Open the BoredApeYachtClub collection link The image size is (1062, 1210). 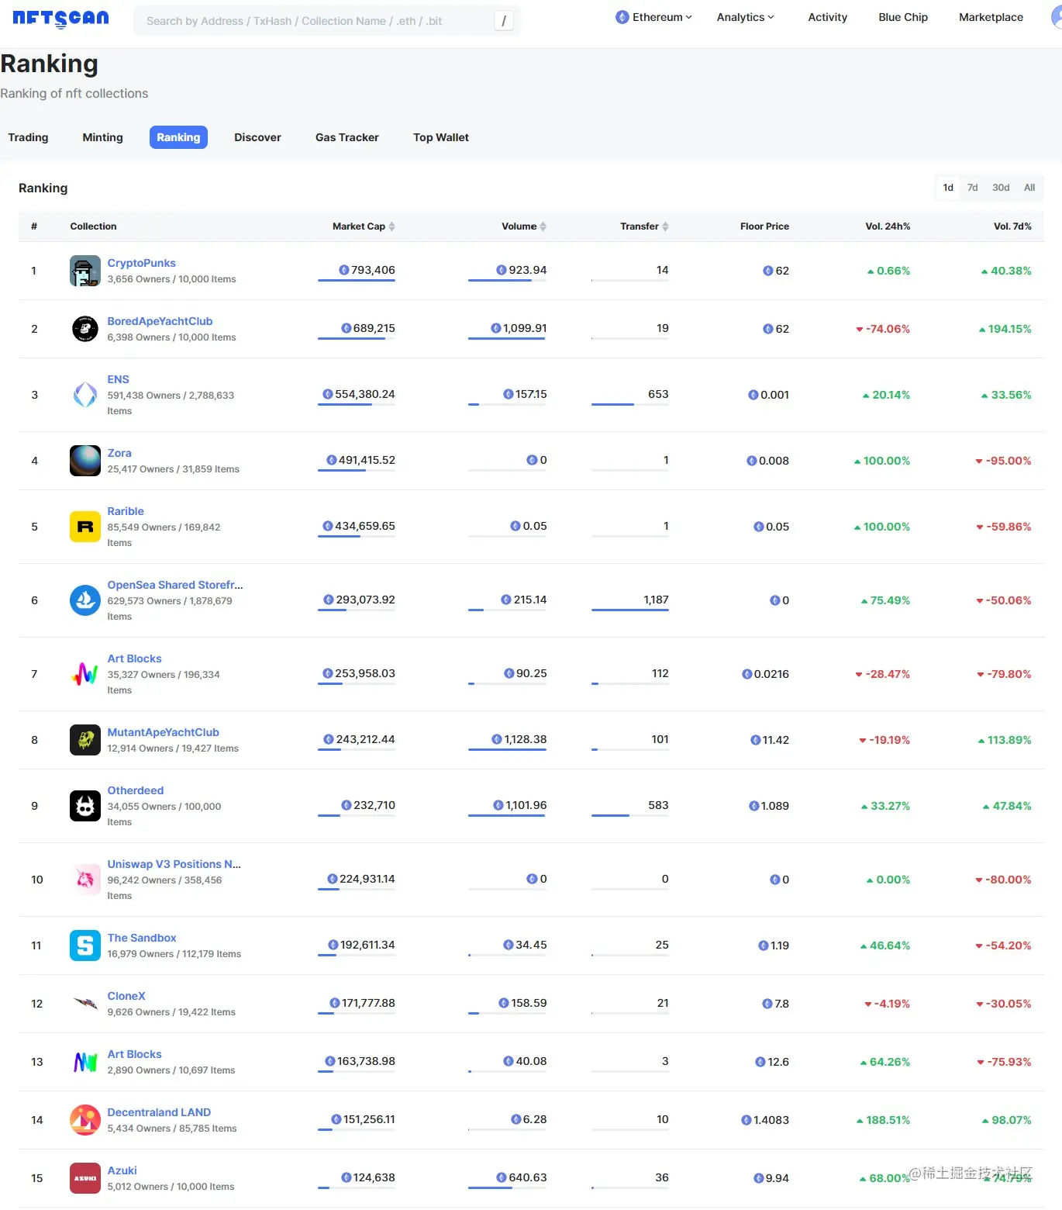[x=160, y=321]
